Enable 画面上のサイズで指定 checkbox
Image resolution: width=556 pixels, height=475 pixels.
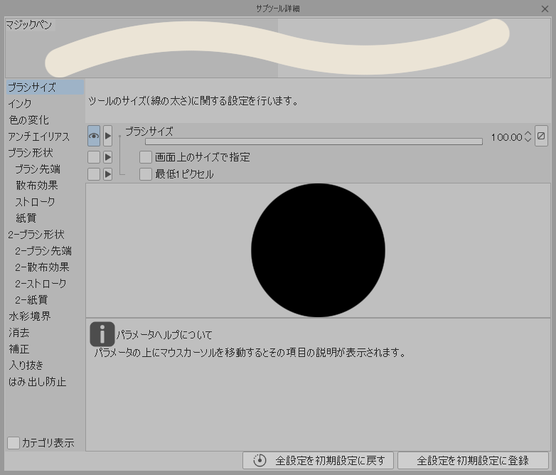145,157
